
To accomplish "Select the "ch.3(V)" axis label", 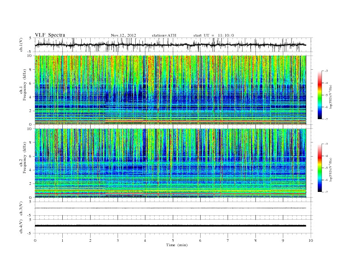I will [x=21, y=209].
